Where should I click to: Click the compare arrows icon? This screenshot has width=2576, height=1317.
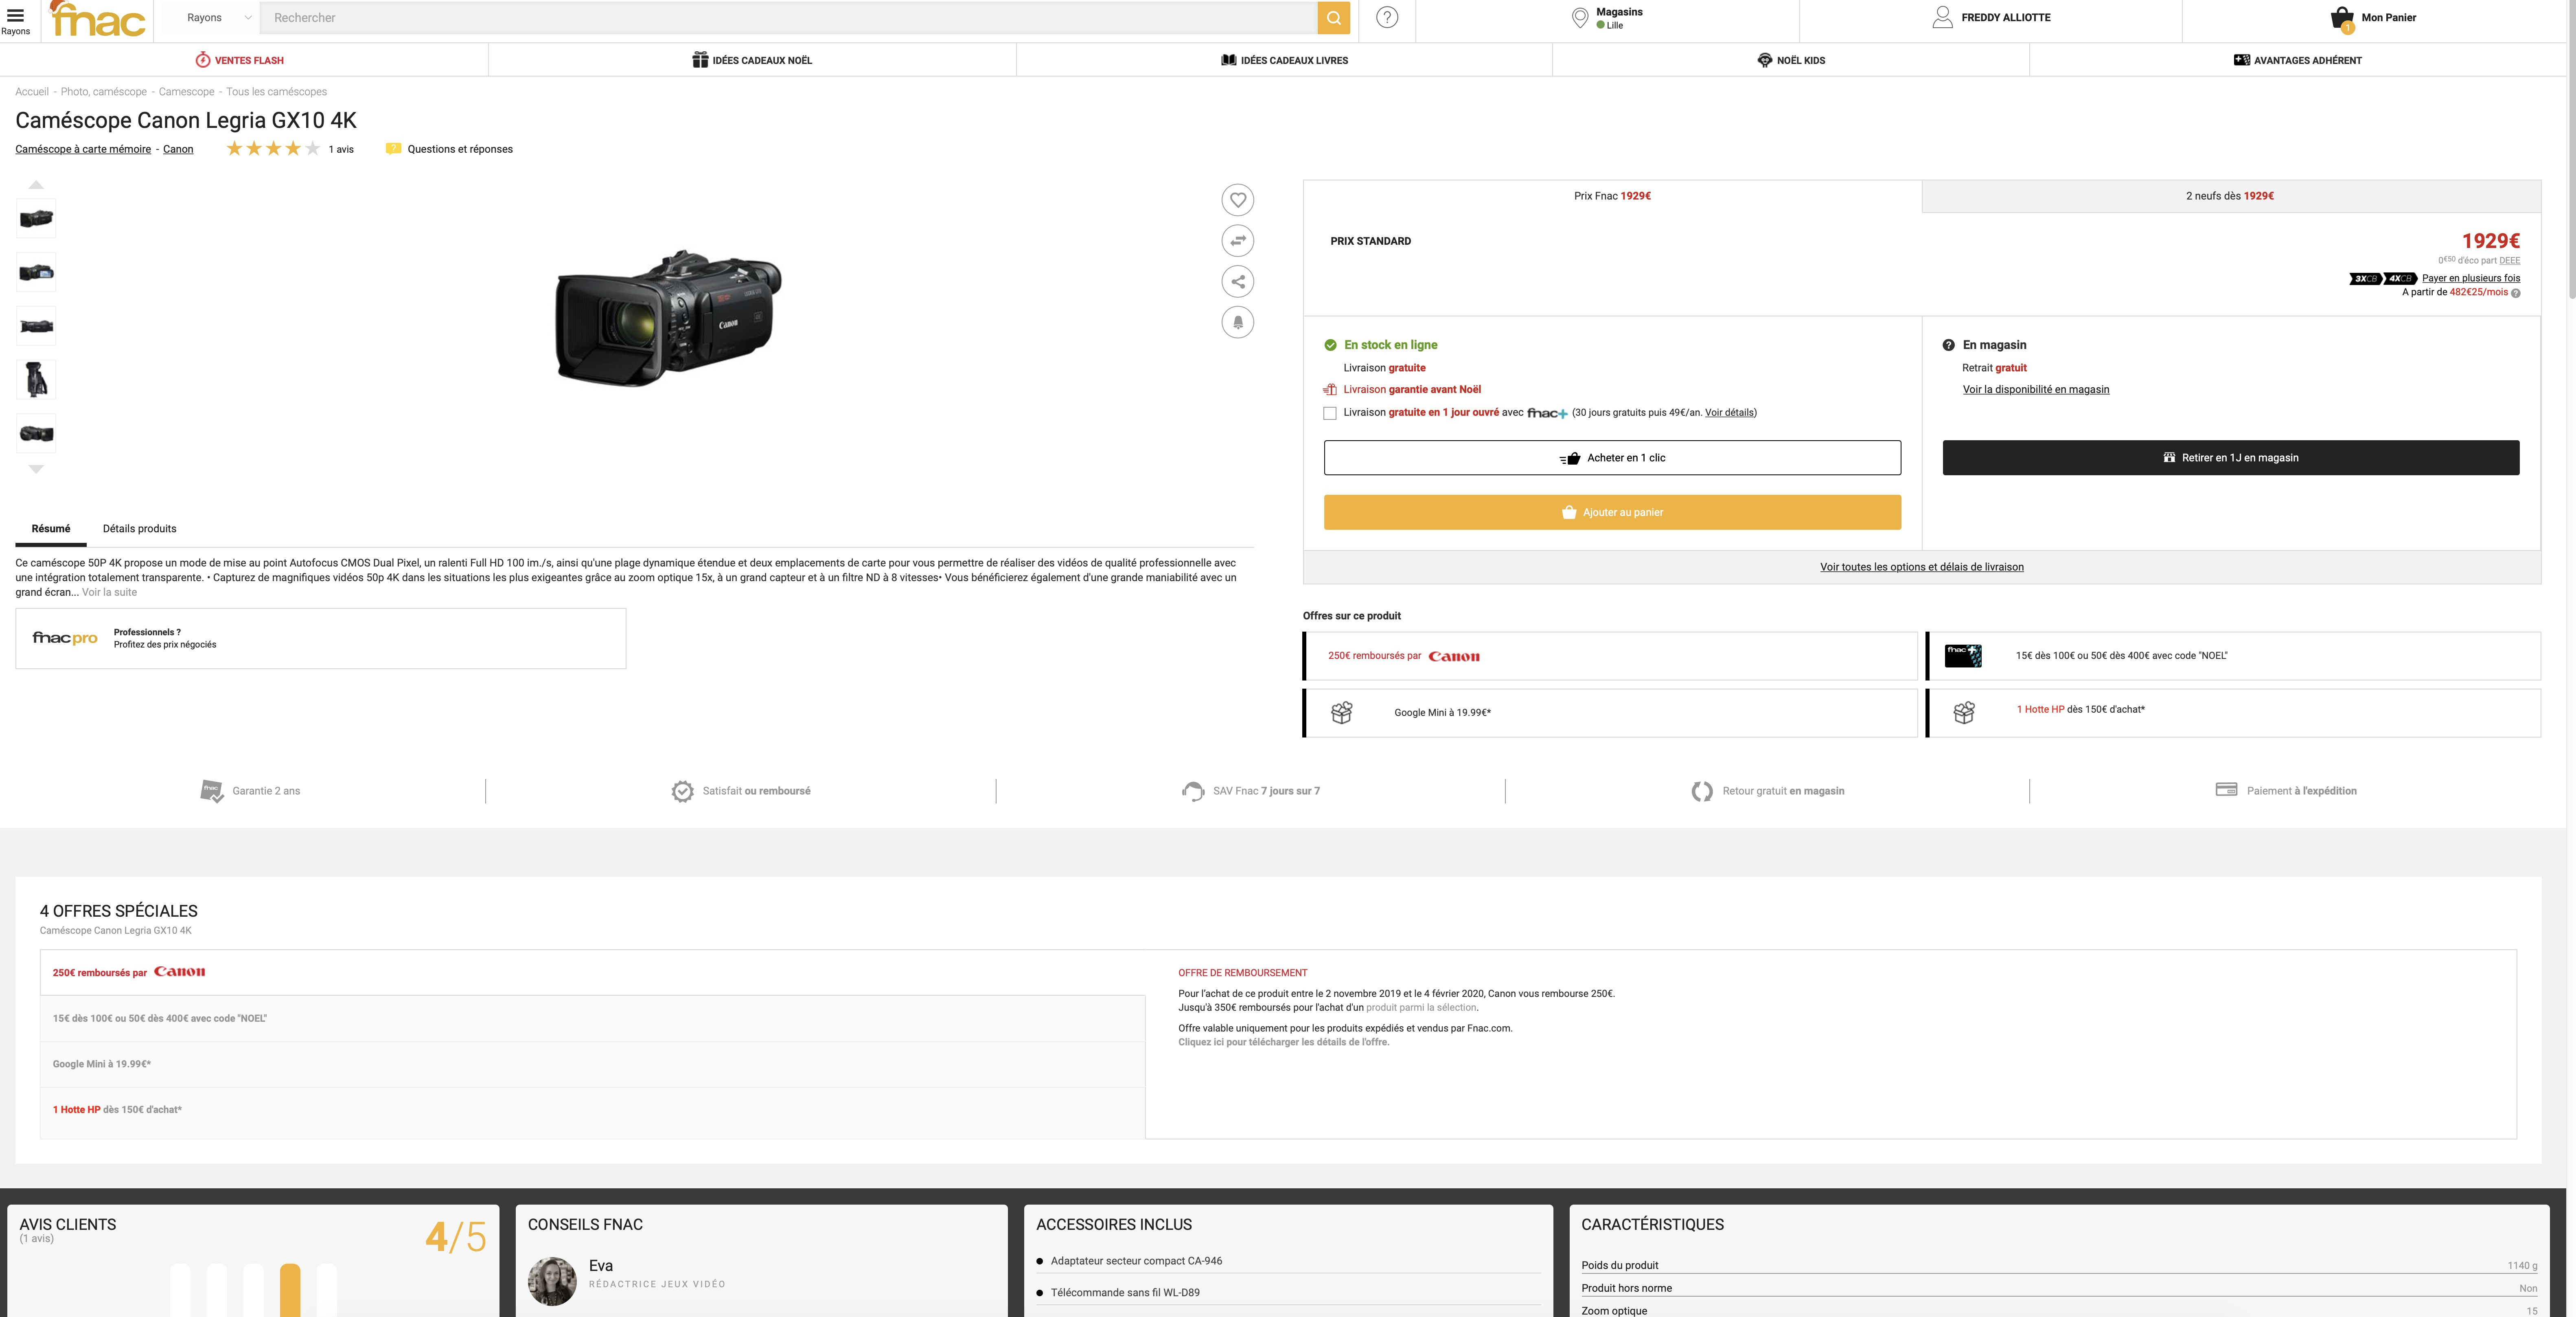coord(1237,240)
